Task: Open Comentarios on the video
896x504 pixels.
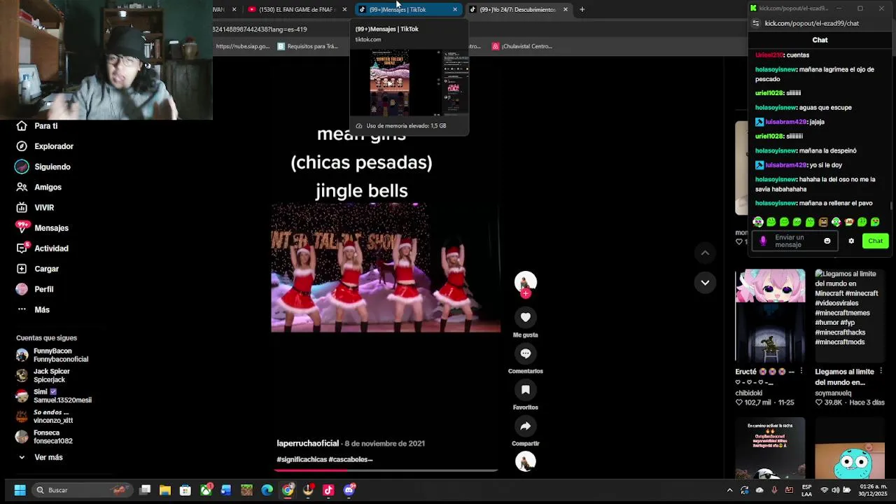Action: 526,353
